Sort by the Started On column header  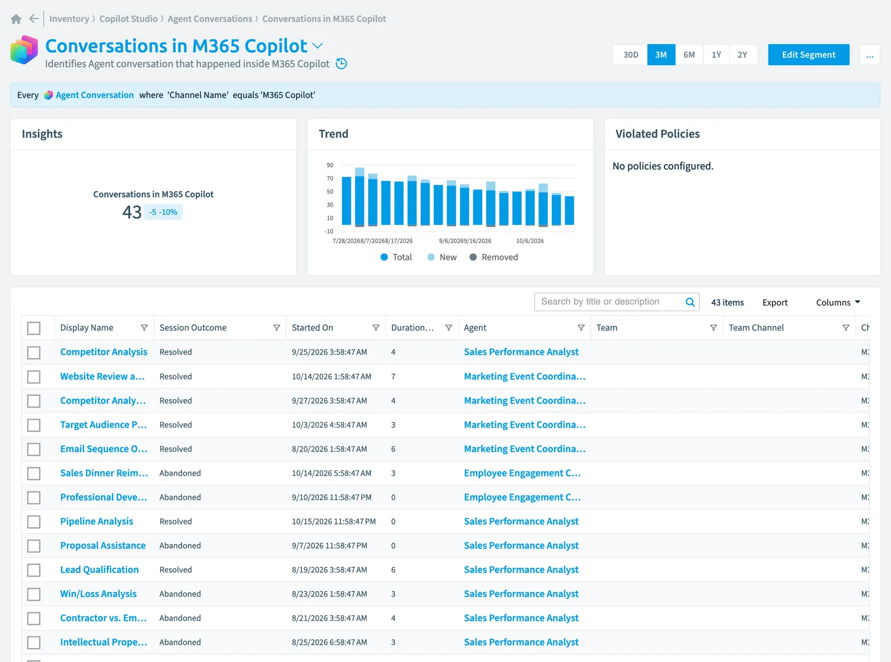point(312,328)
